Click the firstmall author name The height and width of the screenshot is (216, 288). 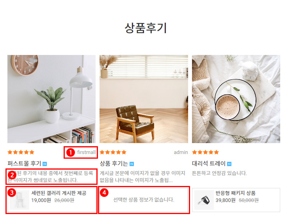coord(86,152)
